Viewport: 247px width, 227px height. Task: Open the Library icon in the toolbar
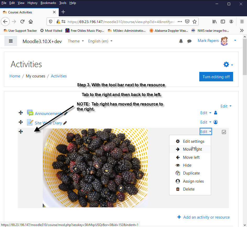click(214, 22)
